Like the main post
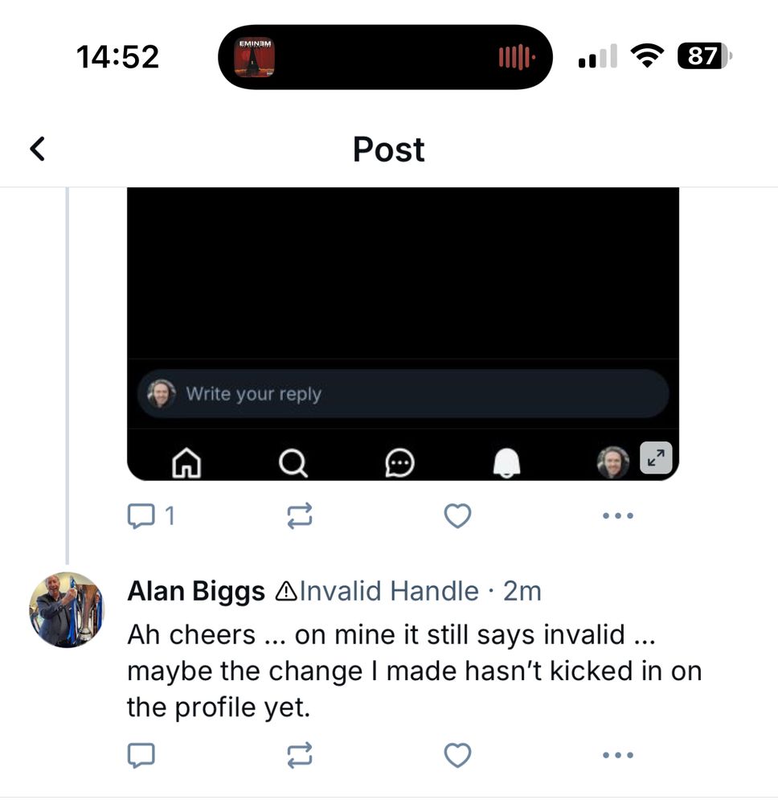The width and height of the screenshot is (778, 804). click(457, 515)
